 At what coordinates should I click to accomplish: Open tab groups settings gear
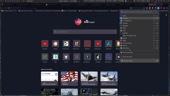point(157,61)
